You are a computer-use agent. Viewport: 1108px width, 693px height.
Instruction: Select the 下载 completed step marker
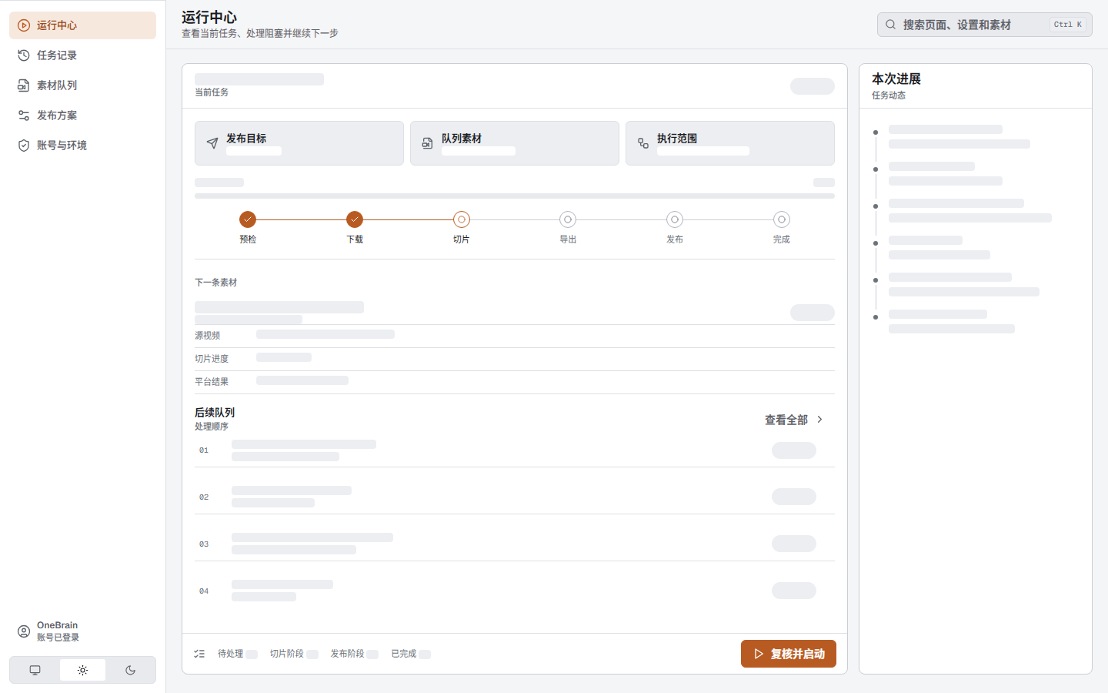[355, 219]
